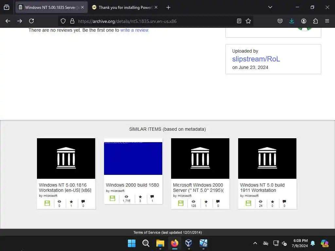The height and width of the screenshot is (251, 335).
Task: Click favorites star on build 1580 card
Action: (x=140, y=196)
